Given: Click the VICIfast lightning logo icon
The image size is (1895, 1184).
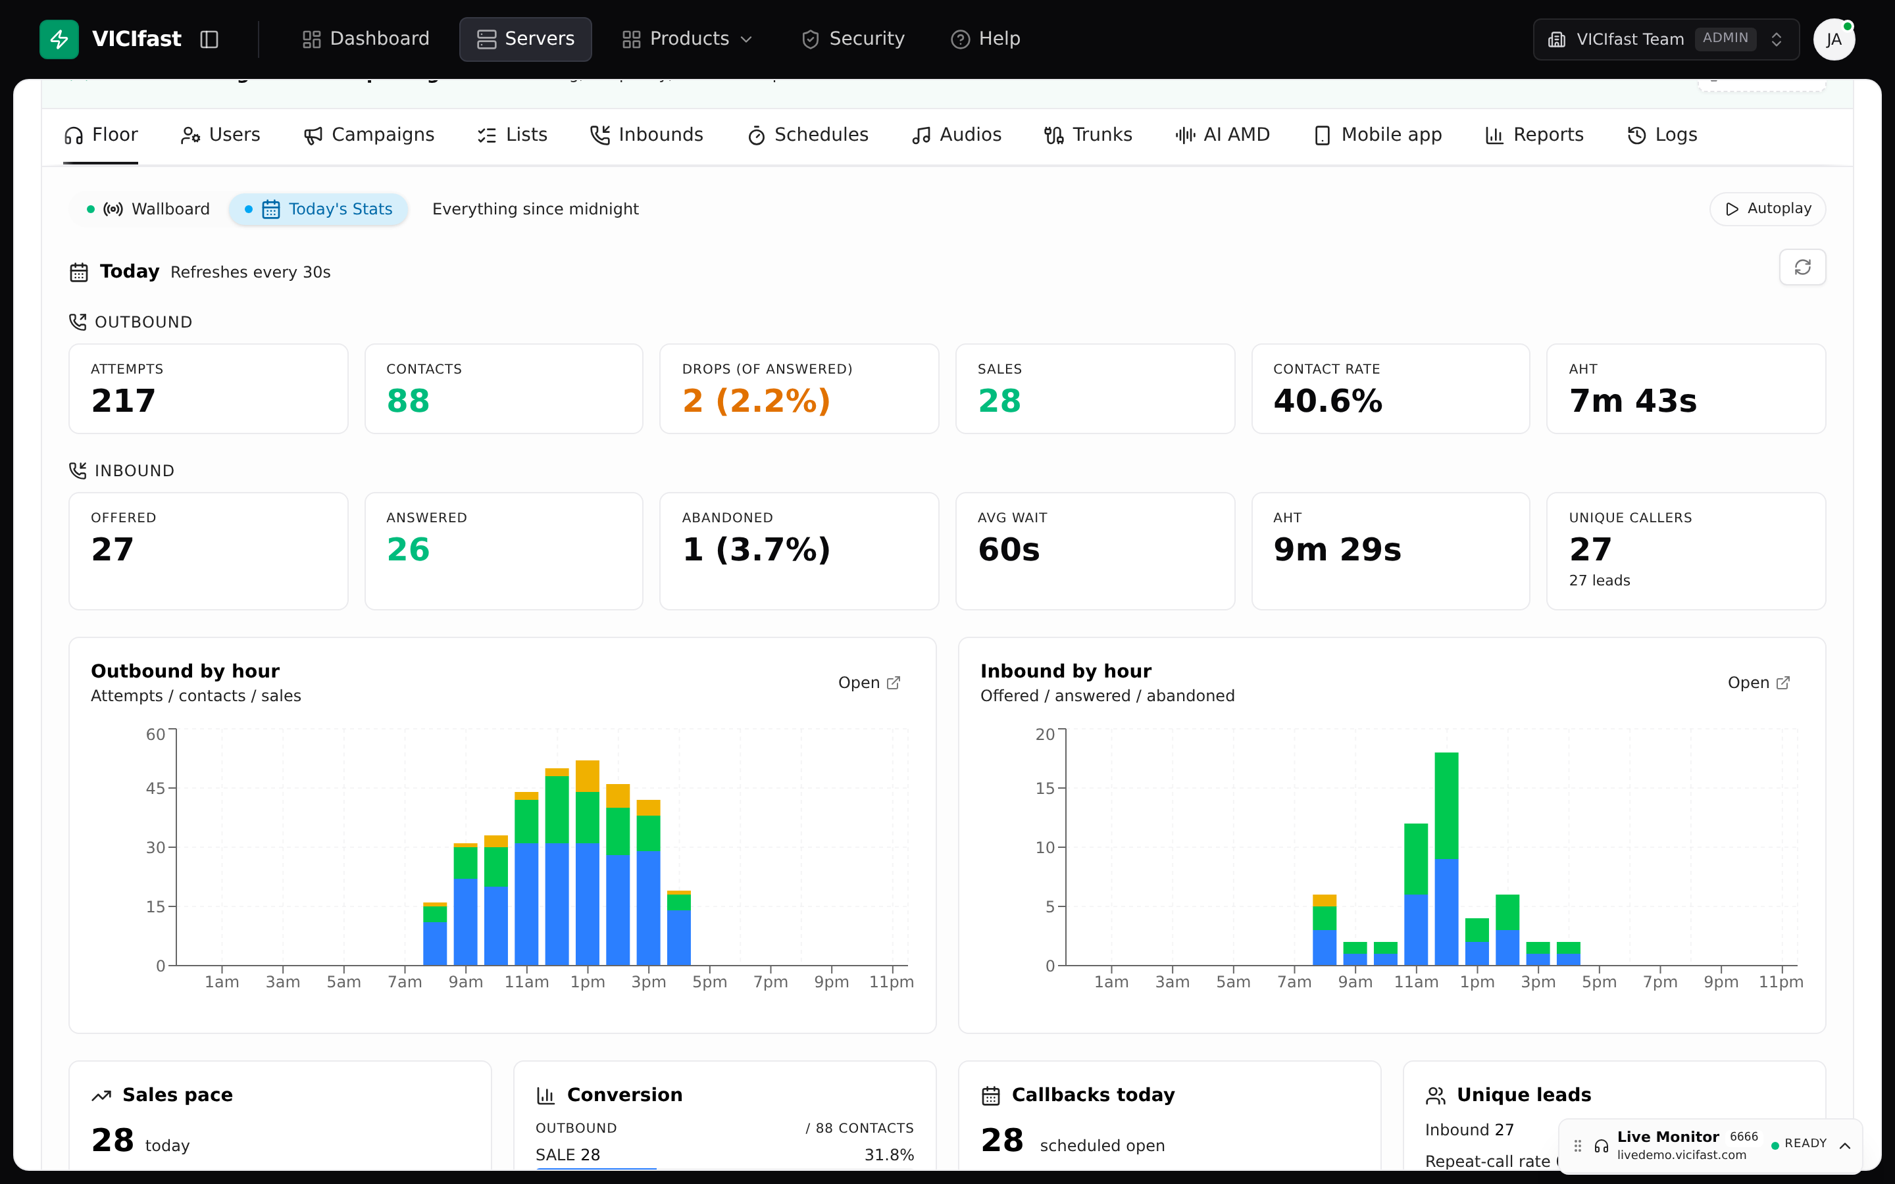Looking at the screenshot, I should pyautogui.click(x=59, y=39).
